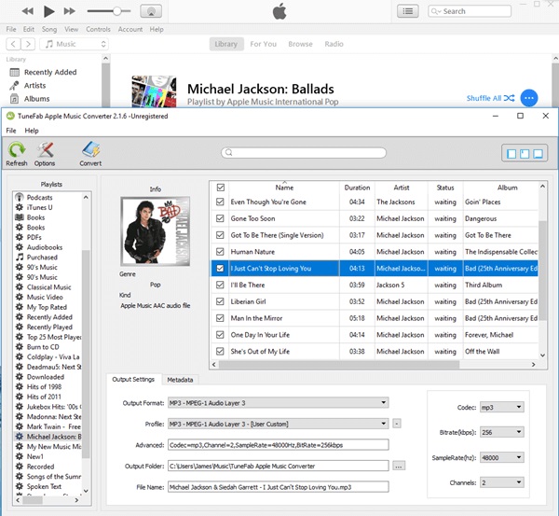Uncheck the Human Nature song checkbox

point(220,252)
